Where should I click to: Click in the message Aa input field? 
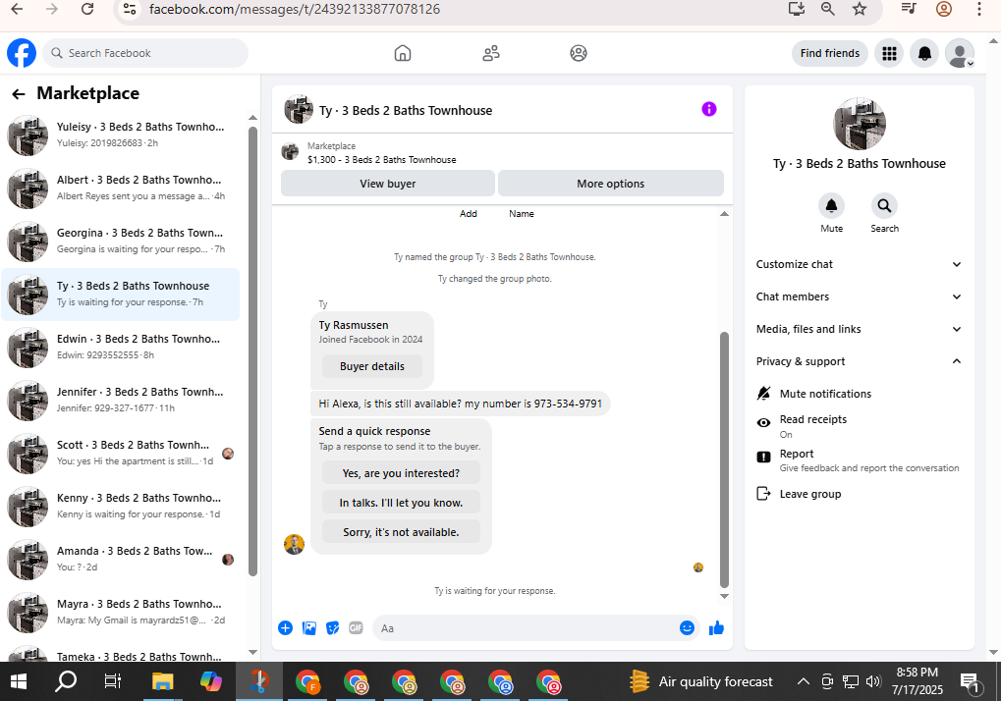point(525,628)
